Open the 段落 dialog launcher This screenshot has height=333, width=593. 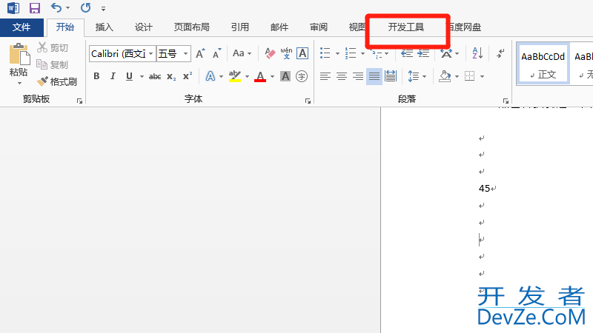point(506,101)
